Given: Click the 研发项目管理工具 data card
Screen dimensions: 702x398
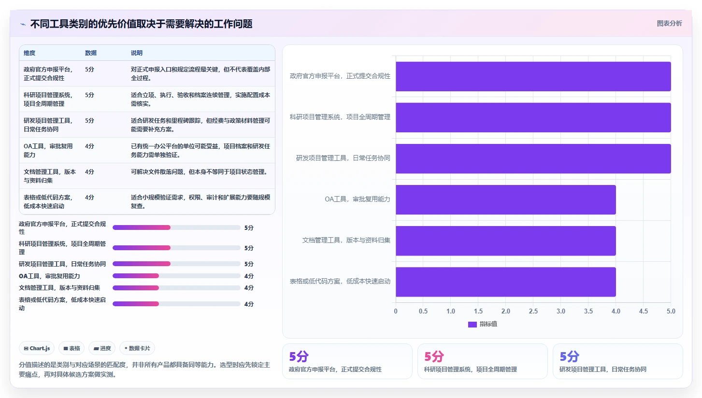Looking at the screenshot, I should (x=618, y=361).
